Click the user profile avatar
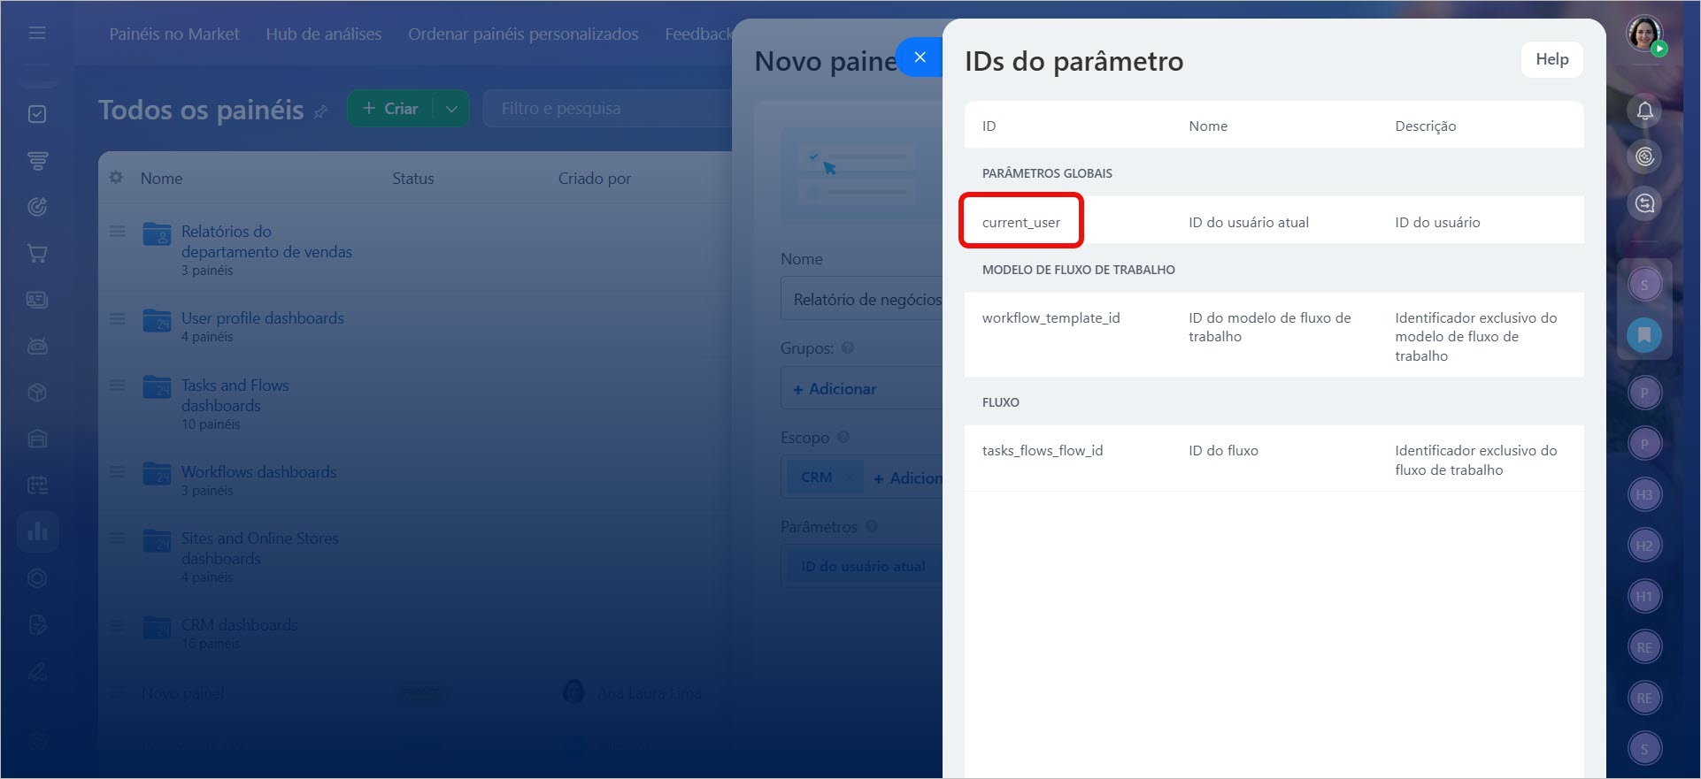This screenshot has height=779, width=1701. [x=1644, y=34]
